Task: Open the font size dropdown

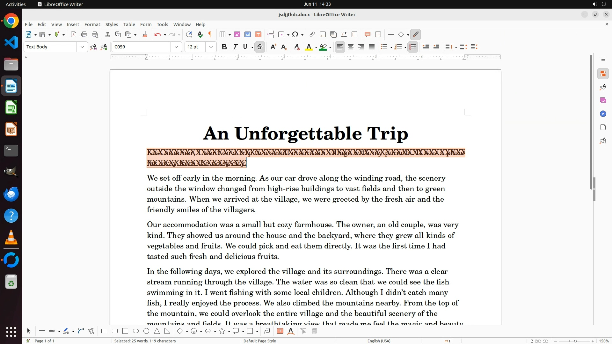Action: (211, 47)
